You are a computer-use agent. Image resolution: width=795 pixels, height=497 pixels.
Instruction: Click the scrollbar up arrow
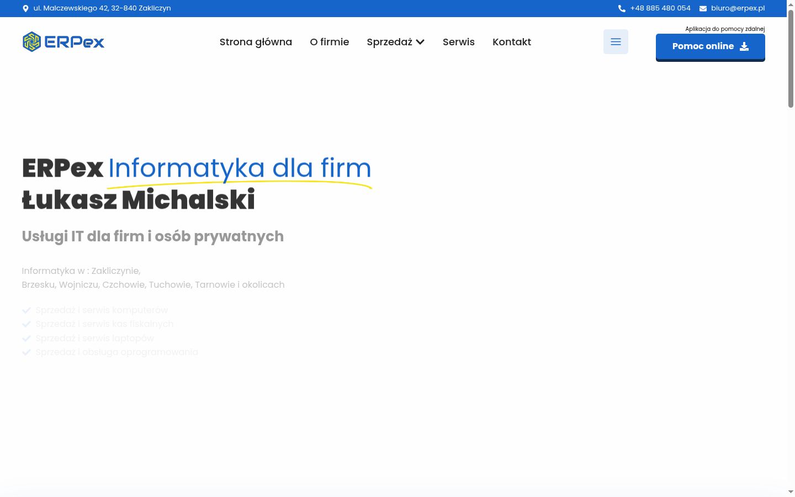(x=791, y=4)
